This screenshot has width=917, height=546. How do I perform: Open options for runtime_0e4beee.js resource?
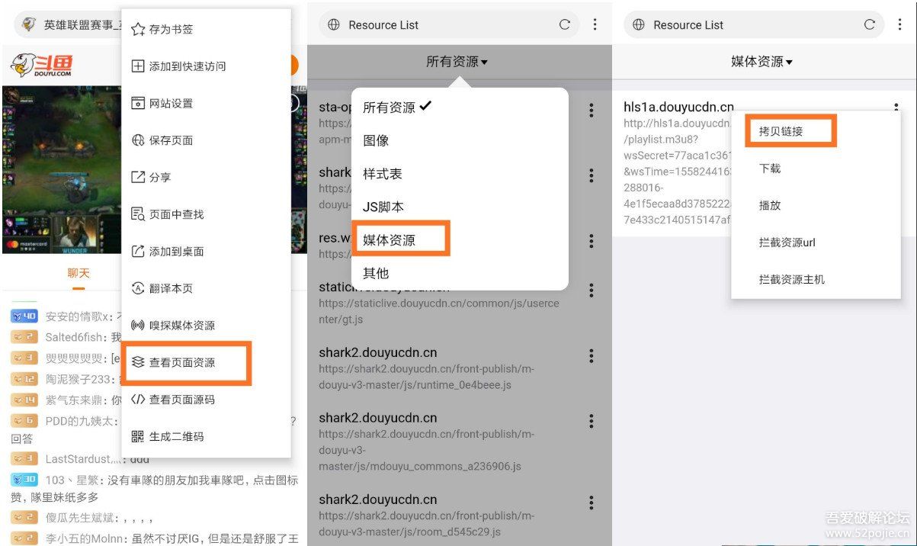(x=591, y=355)
